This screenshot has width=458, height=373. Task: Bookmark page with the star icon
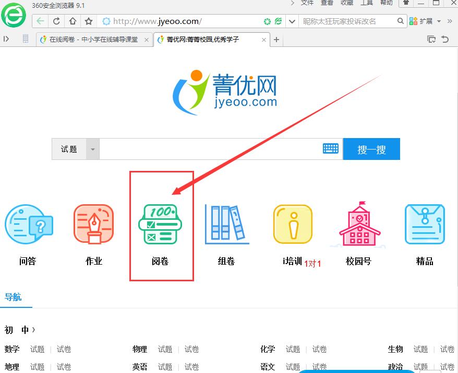pyautogui.click(x=89, y=21)
